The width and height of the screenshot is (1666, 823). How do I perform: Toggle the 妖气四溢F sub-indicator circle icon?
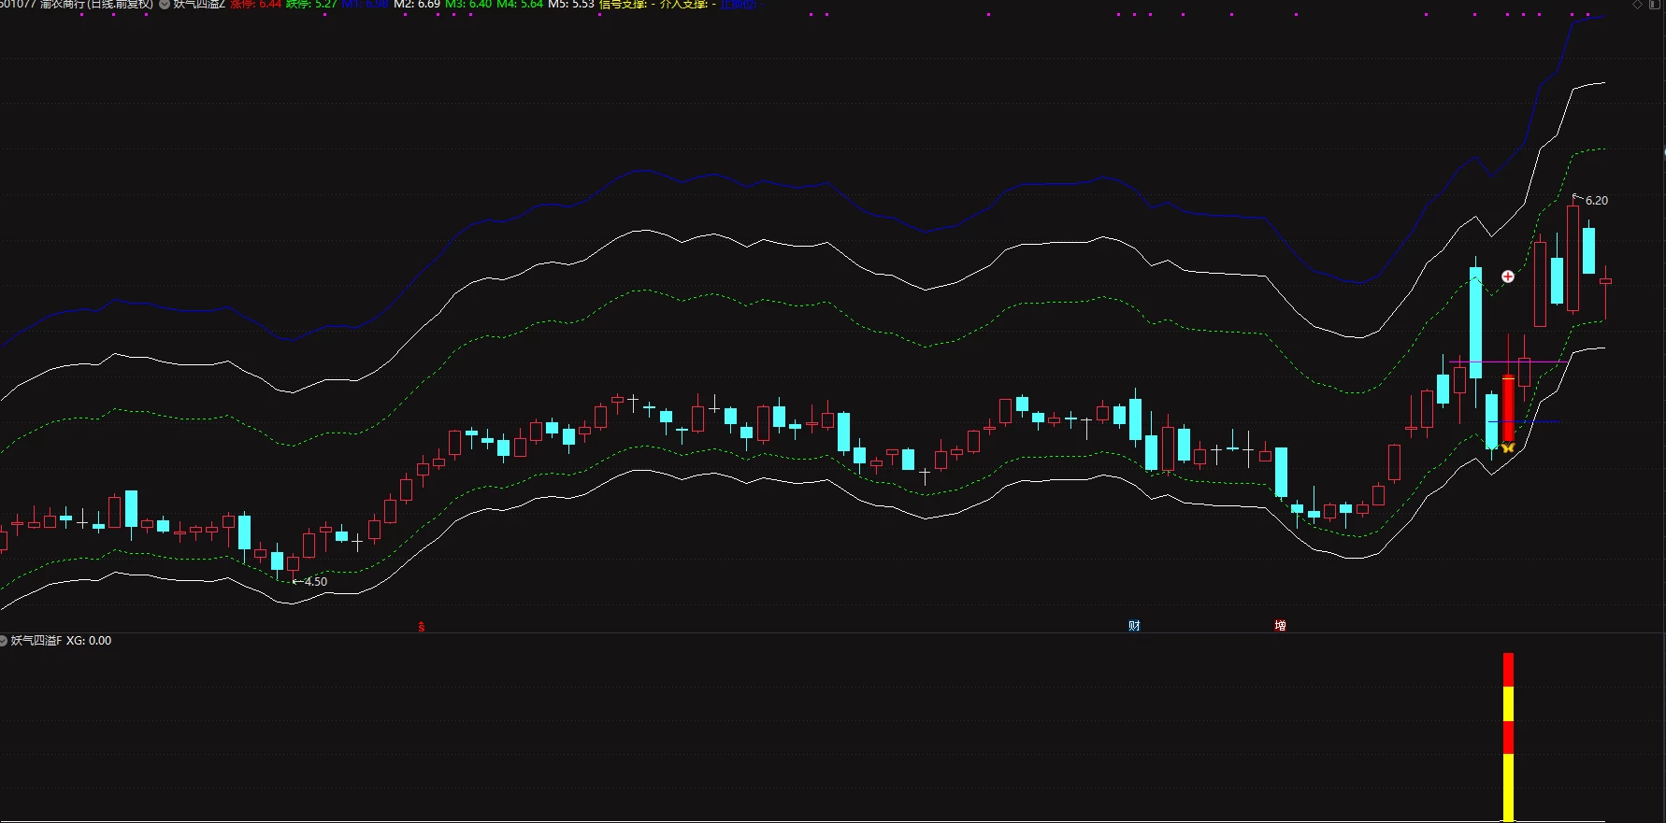pos(4,641)
